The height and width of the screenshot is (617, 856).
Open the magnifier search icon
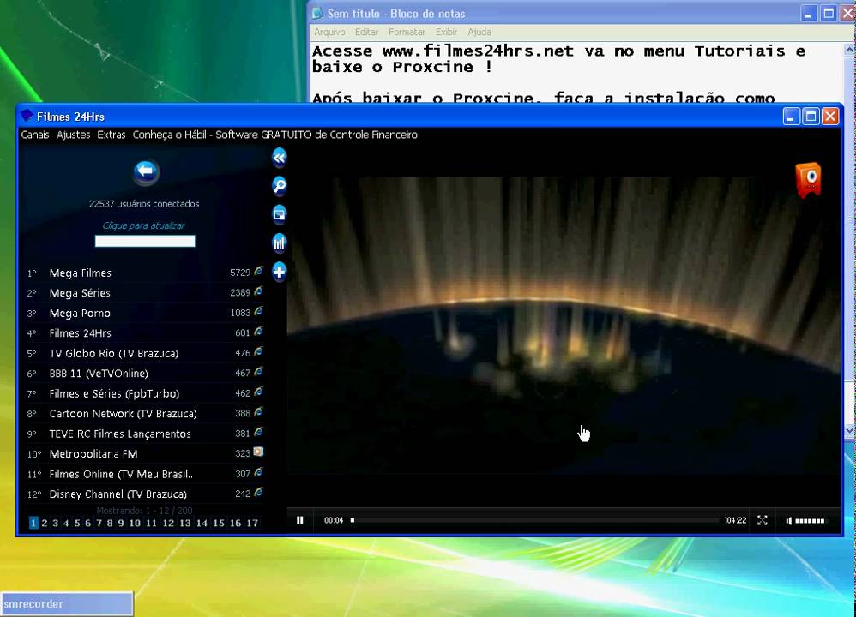click(280, 186)
